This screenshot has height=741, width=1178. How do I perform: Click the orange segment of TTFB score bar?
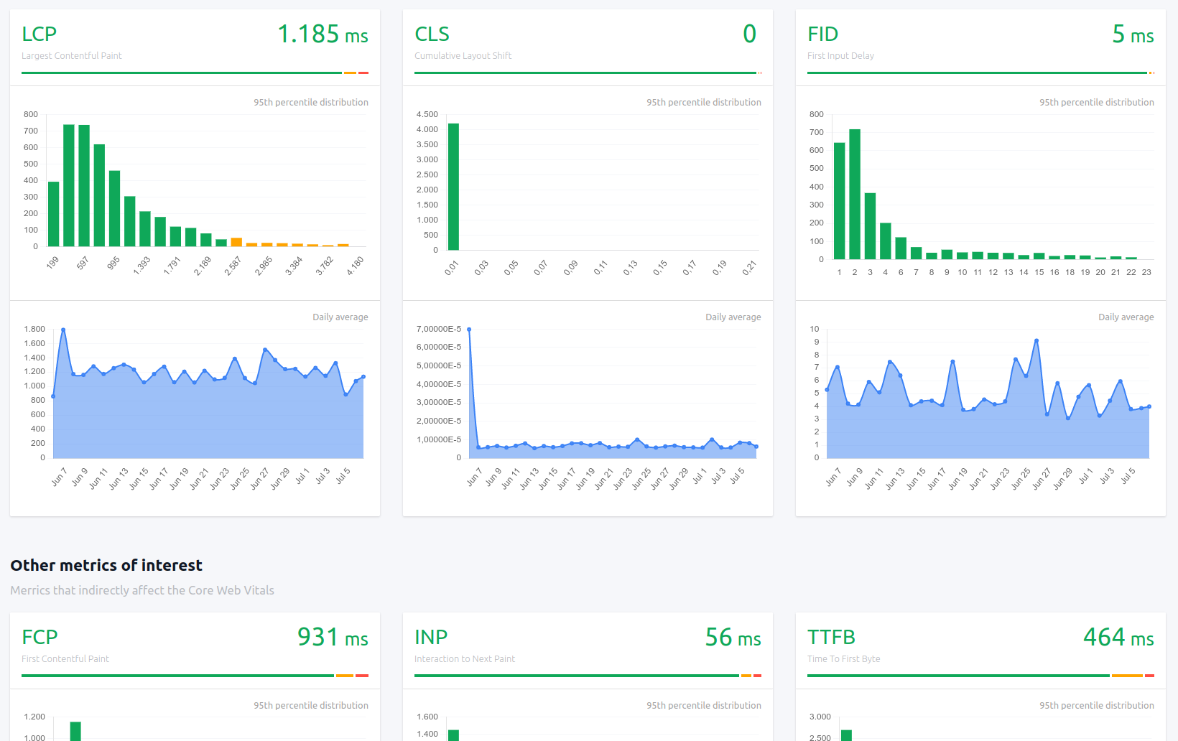(x=1126, y=676)
